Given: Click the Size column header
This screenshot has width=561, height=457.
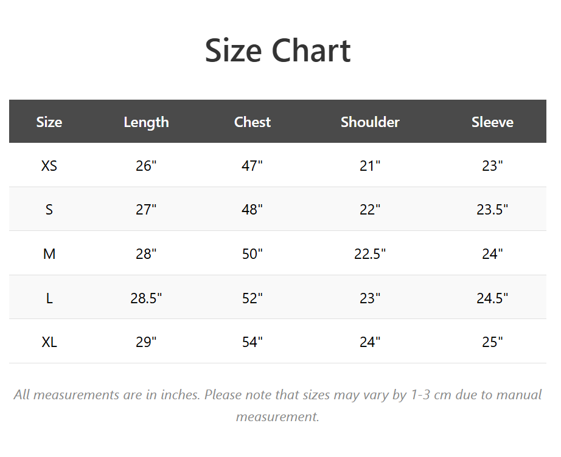Looking at the screenshot, I should pos(49,122).
